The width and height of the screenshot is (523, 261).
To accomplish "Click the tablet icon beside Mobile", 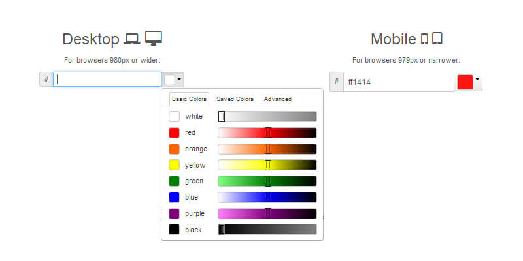I will click(x=437, y=38).
